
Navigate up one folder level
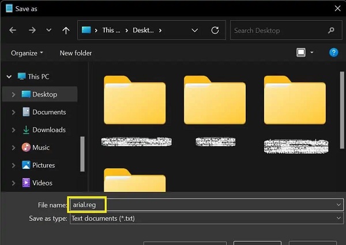(66, 30)
